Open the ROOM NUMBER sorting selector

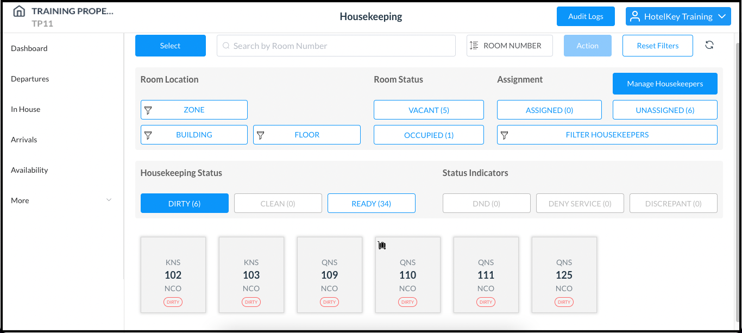click(x=509, y=45)
